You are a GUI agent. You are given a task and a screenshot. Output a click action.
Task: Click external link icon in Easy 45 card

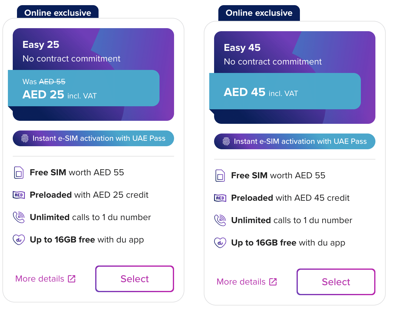tap(273, 282)
